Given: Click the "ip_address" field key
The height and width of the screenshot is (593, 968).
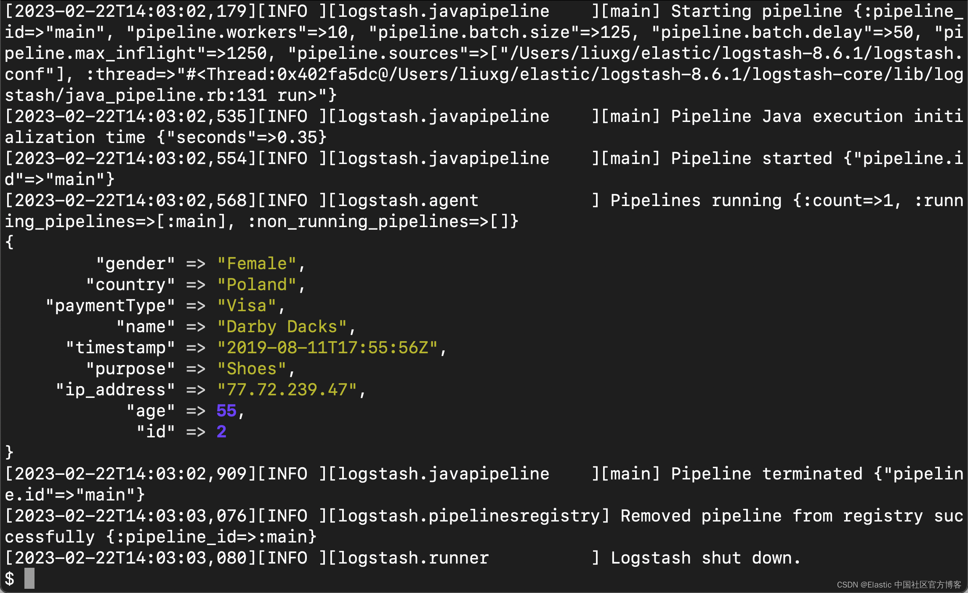Looking at the screenshot, I should (115, 390).
